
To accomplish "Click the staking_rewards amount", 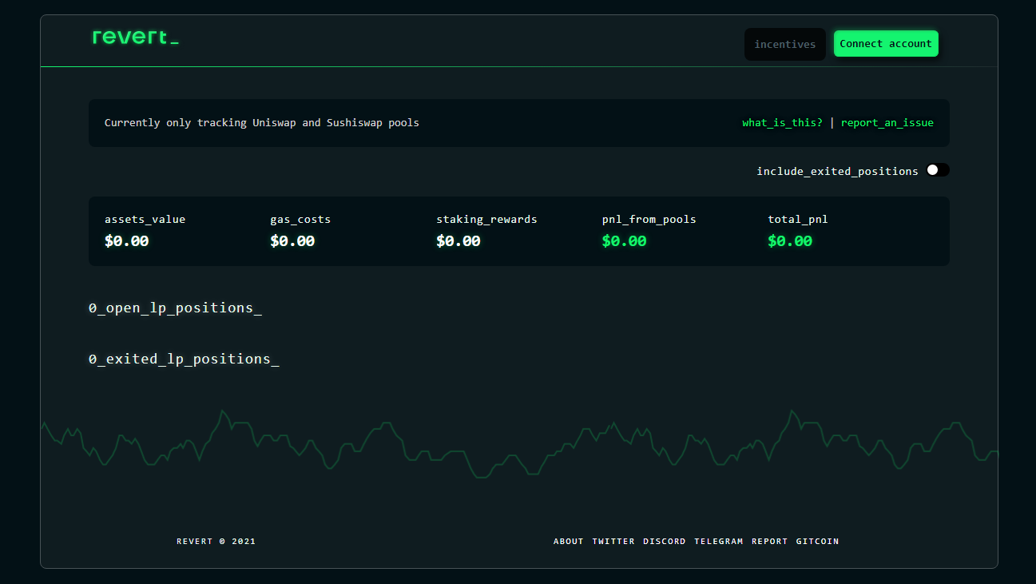I will (458, 241).
